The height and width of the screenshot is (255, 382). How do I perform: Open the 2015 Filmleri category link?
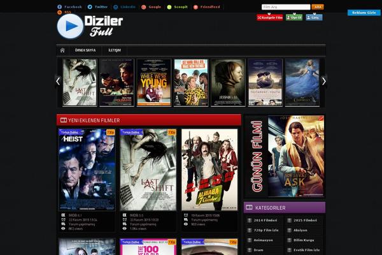(305, 221)
